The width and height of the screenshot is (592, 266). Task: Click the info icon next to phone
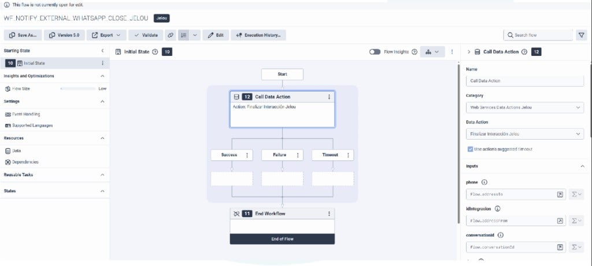click(x=484, y=182)
